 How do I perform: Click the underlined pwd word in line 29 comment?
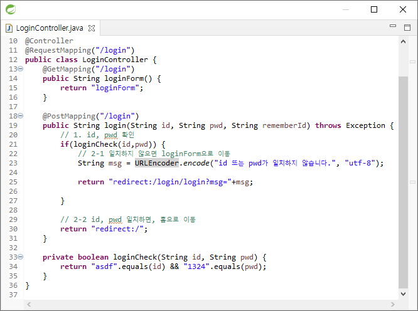(x=115, y=219)
